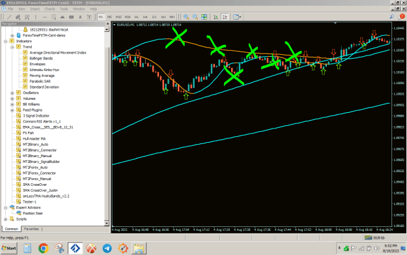
Task: Switch to the Favorites navigator tab
Action: tap(31, 229)
